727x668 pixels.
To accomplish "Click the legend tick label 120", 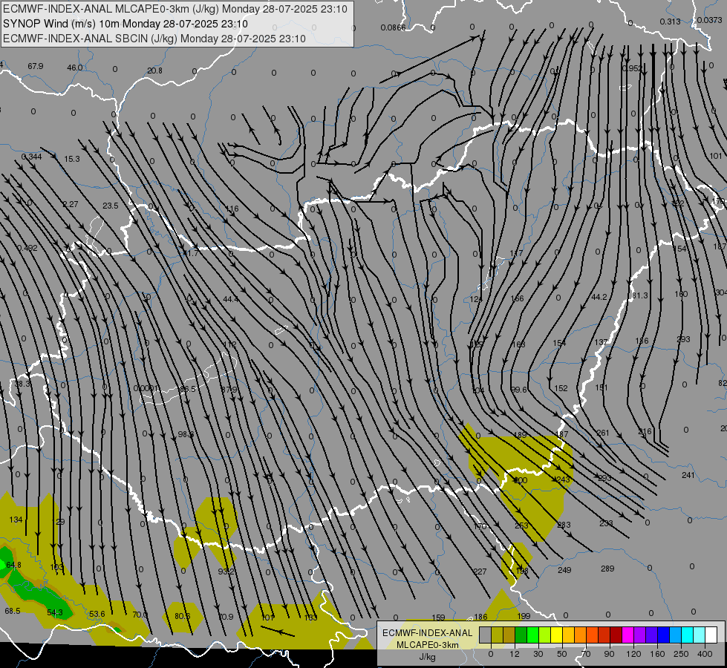I will (633, 654).
